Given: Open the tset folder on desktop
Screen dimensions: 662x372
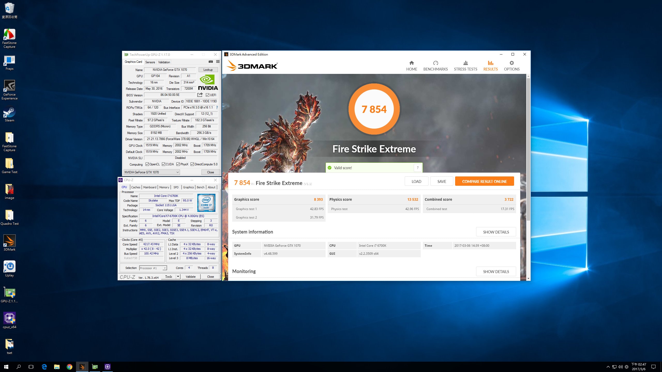Looking at the screenshot, I should click(x=9, y=347).
